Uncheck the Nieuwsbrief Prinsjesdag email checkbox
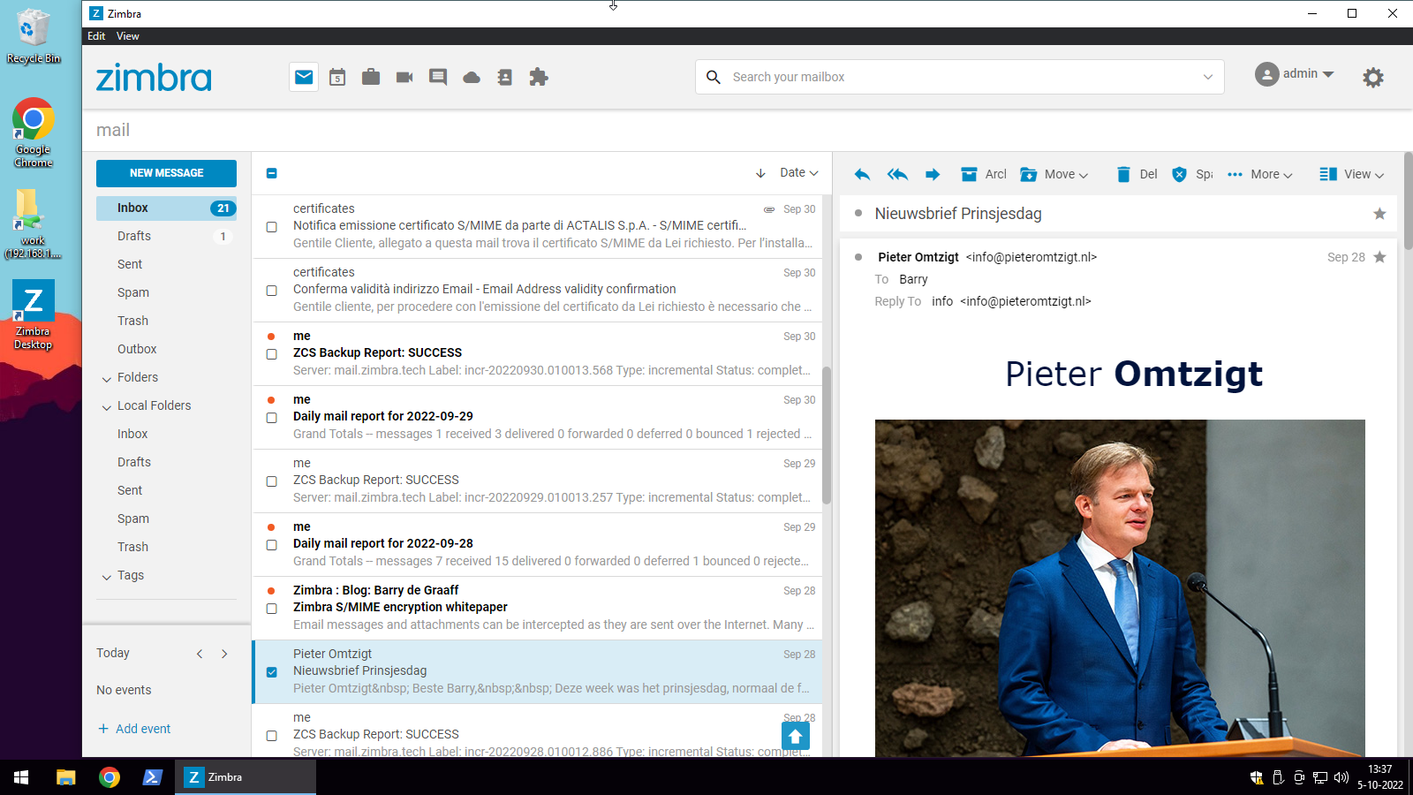 (x=271, y=672)
